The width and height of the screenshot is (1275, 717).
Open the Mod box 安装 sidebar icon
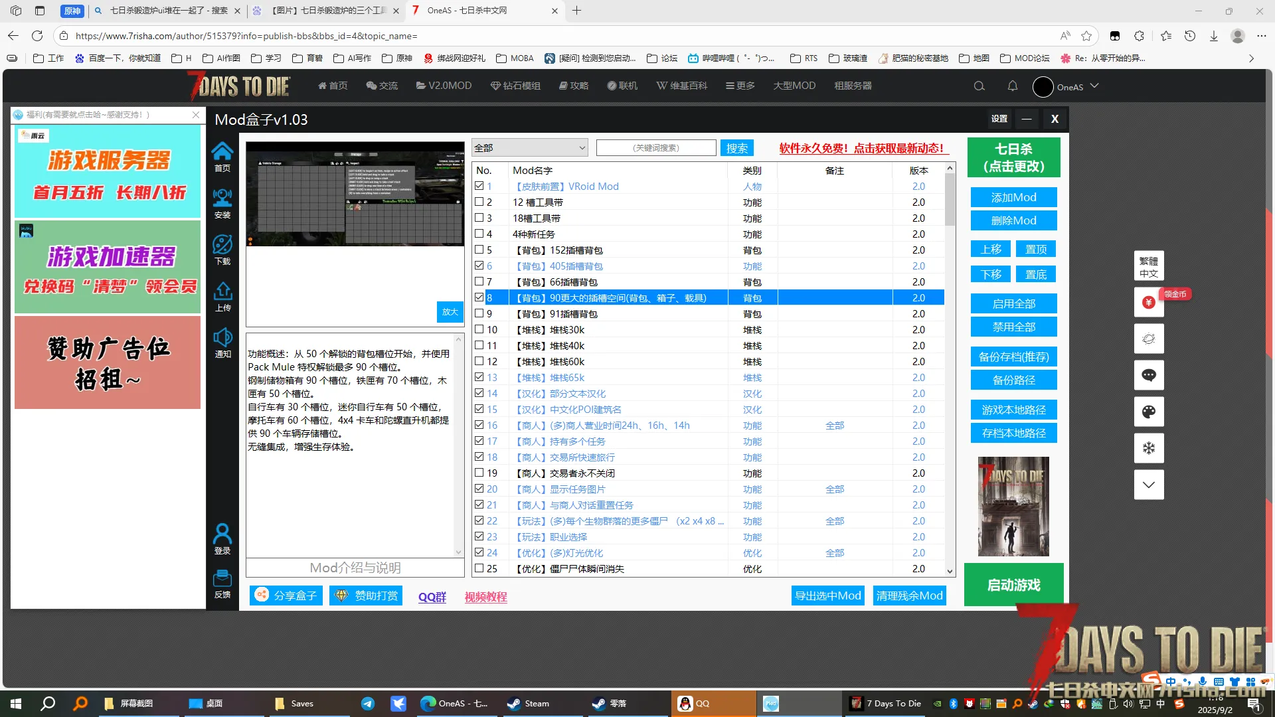pos(222,199)
